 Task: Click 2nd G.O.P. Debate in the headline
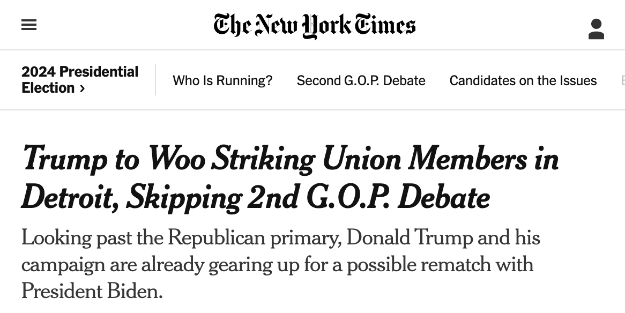point(369,198)
